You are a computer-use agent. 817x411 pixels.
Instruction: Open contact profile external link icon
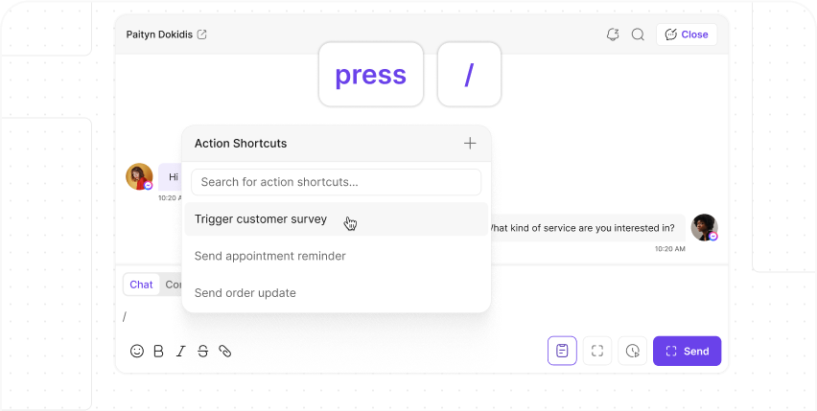tap(202, 34)
